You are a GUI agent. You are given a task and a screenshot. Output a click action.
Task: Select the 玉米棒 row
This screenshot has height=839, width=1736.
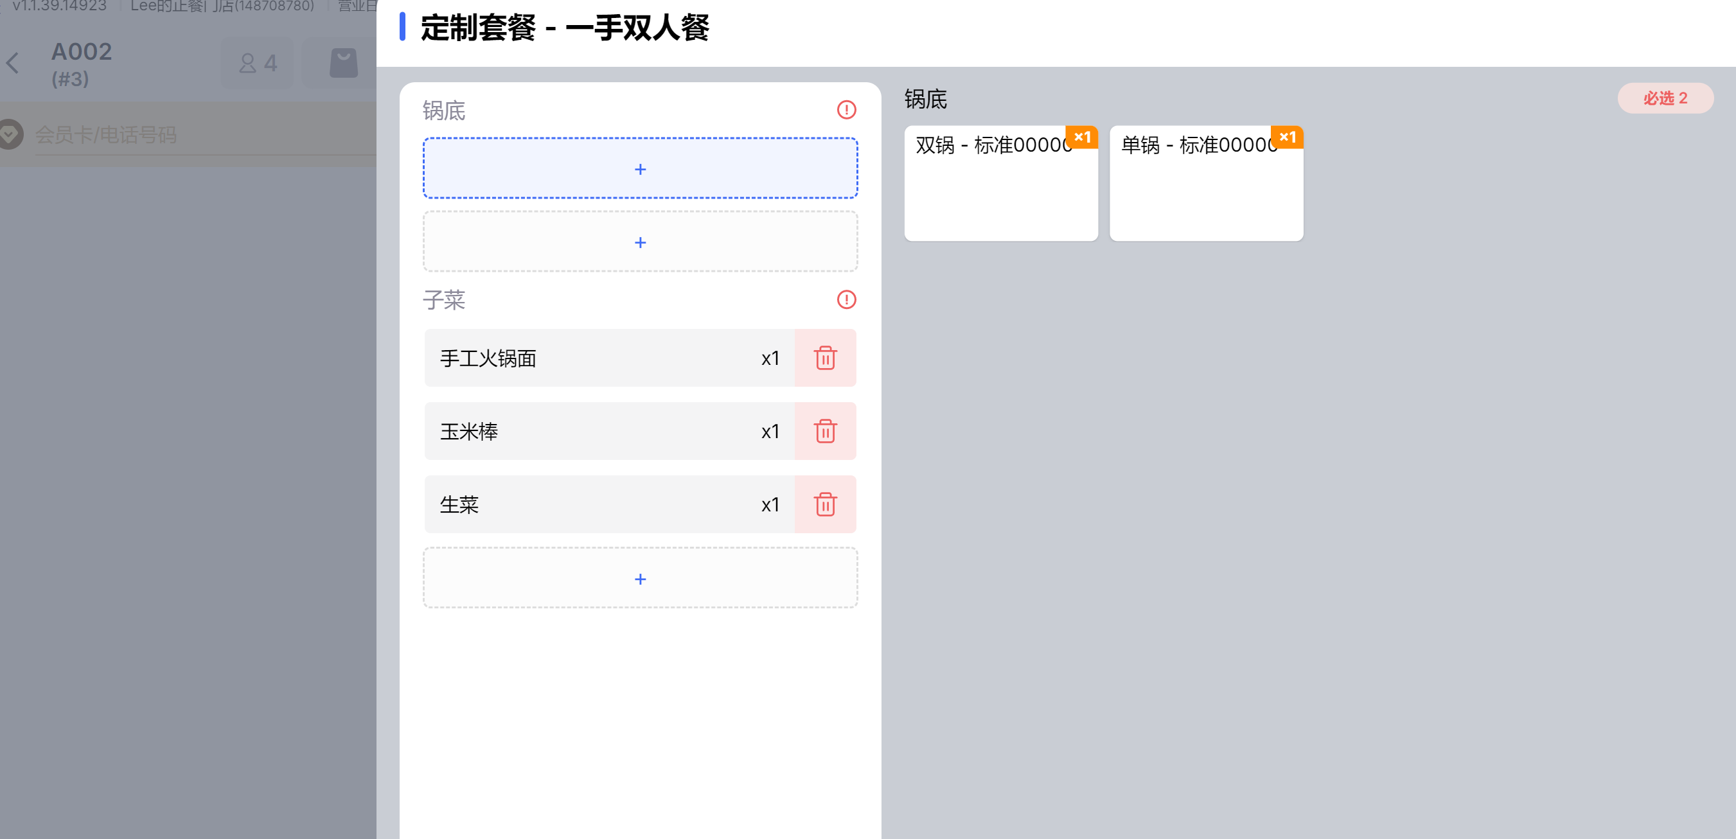(607, 431)
